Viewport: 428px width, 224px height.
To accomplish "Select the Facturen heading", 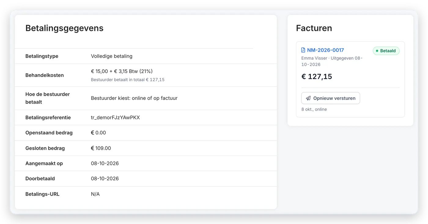I will 314,28.
